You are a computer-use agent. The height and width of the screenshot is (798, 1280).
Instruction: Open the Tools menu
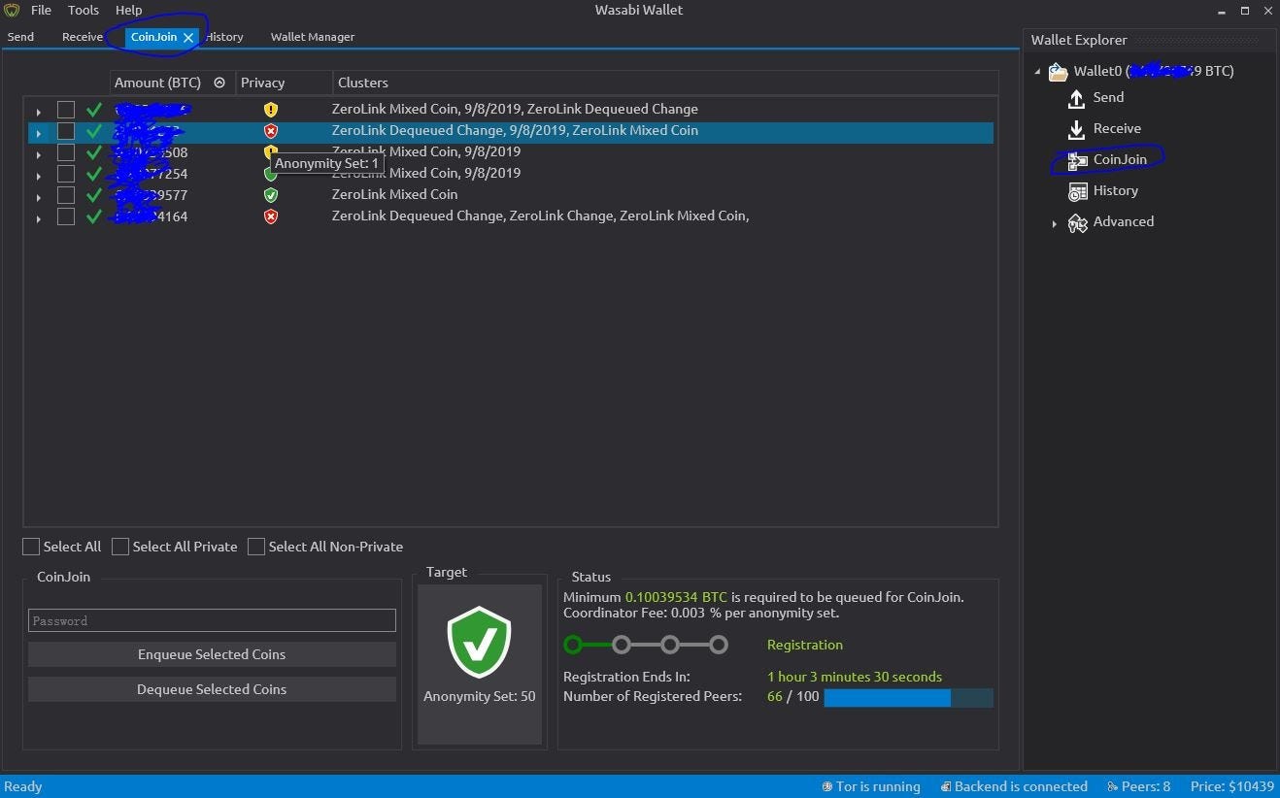coord(84,10)
